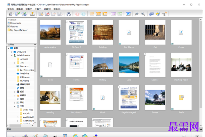Click the convert to XPS icon
The height and width of the screenshot is (137, 205).
click(54, 14)
